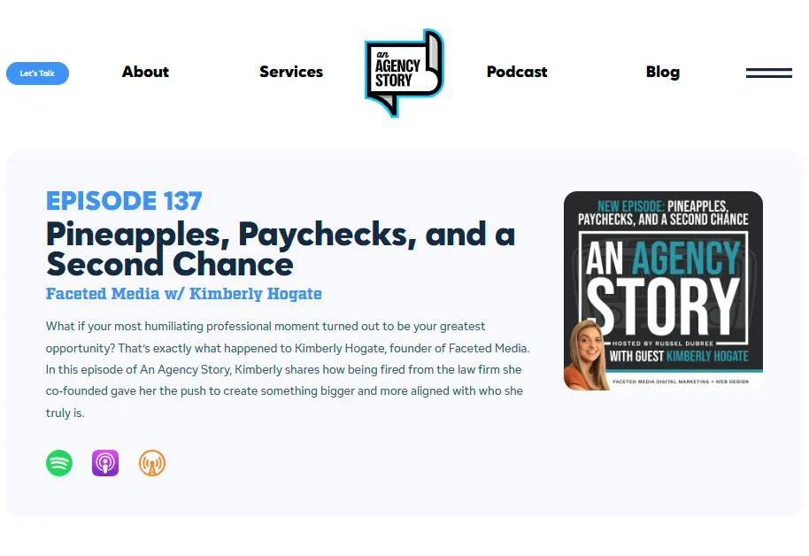Click the Episode 137 heading
The height and width of the screenshot is (556, 809).
click(124, 201)
